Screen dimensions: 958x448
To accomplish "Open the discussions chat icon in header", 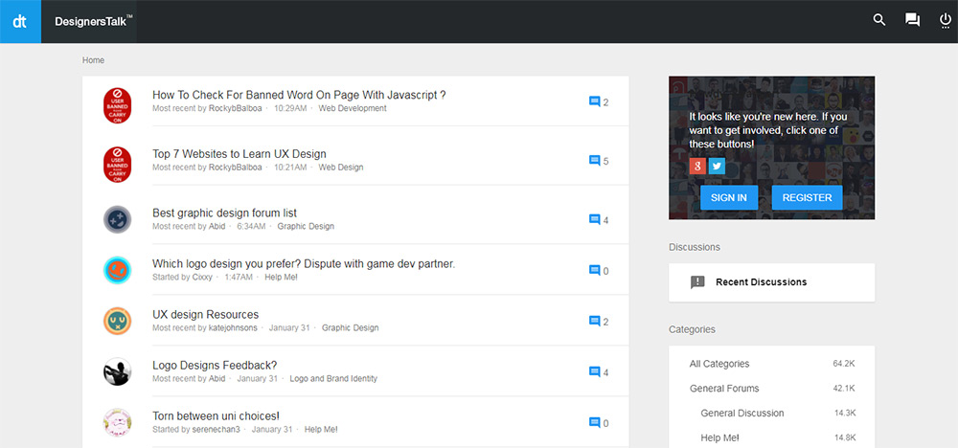I will pyautogui.click(x=912, y=20).
